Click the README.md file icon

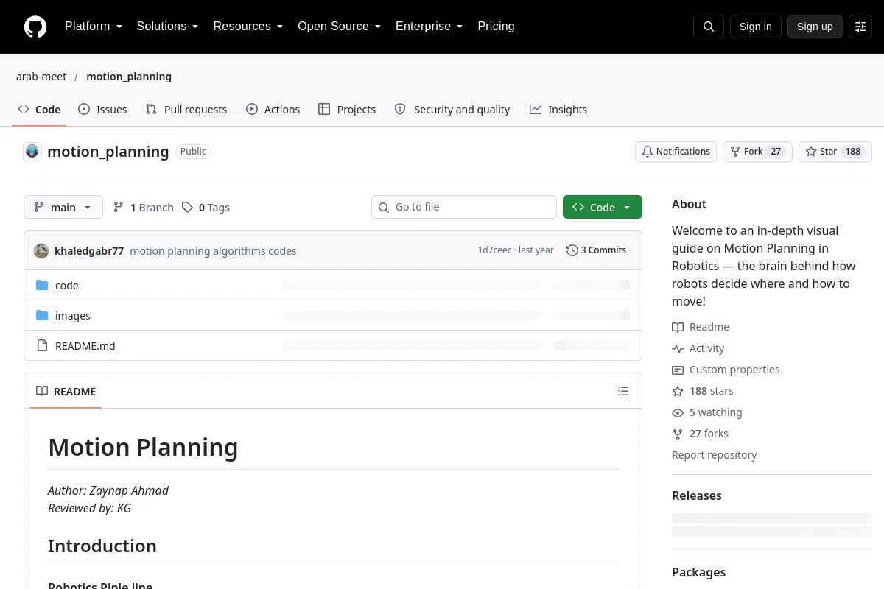42,346
